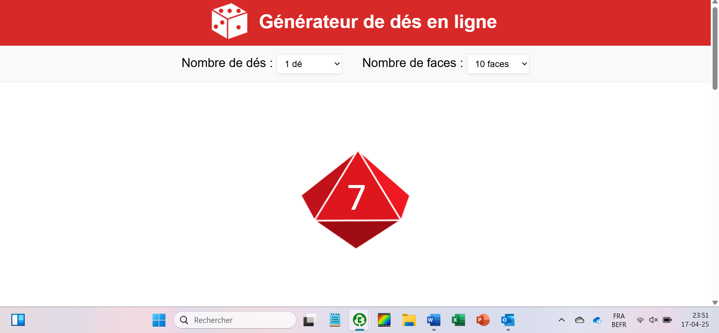The height and width of the screenshot is (333, 719).
Task: Open the 'Nombre de dés' dropdown
Action: tap(309, 64)
